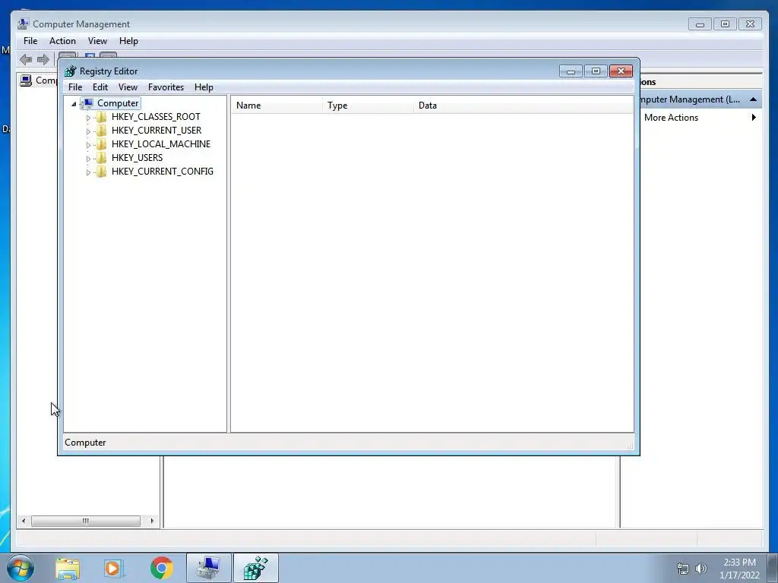Expand the HKEY_CLASSES_ROOT key
Image resolution: width=778 pixels, height=583 pixels.
[88, 118]
